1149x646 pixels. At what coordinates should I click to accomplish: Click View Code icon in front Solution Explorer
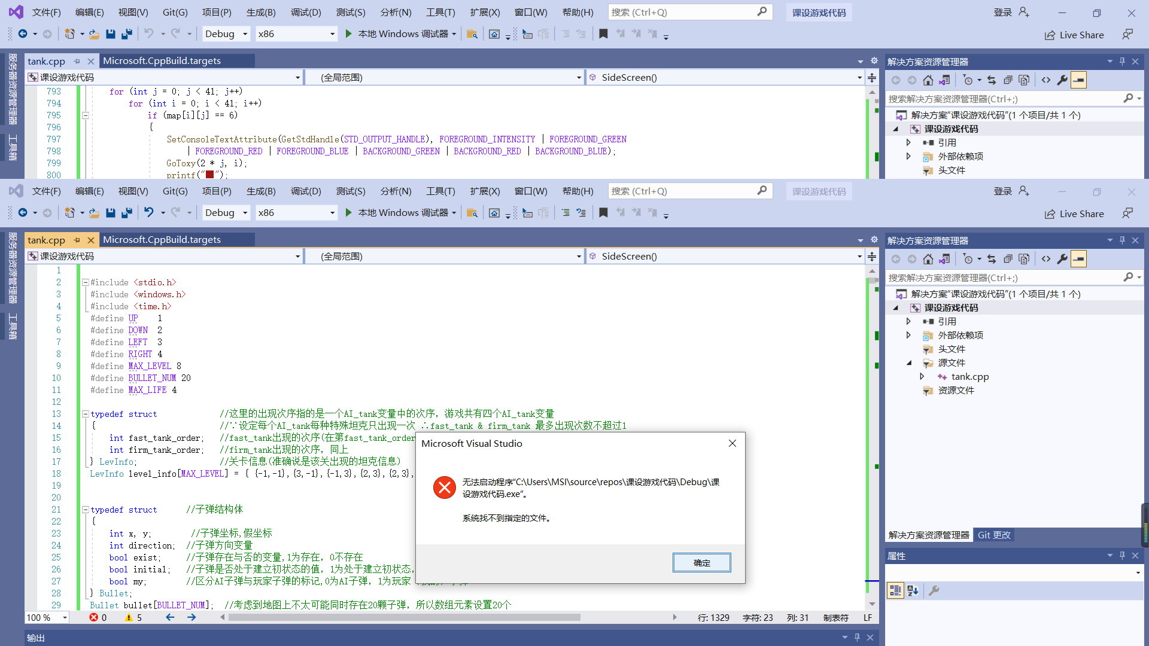pos(1046,259)
